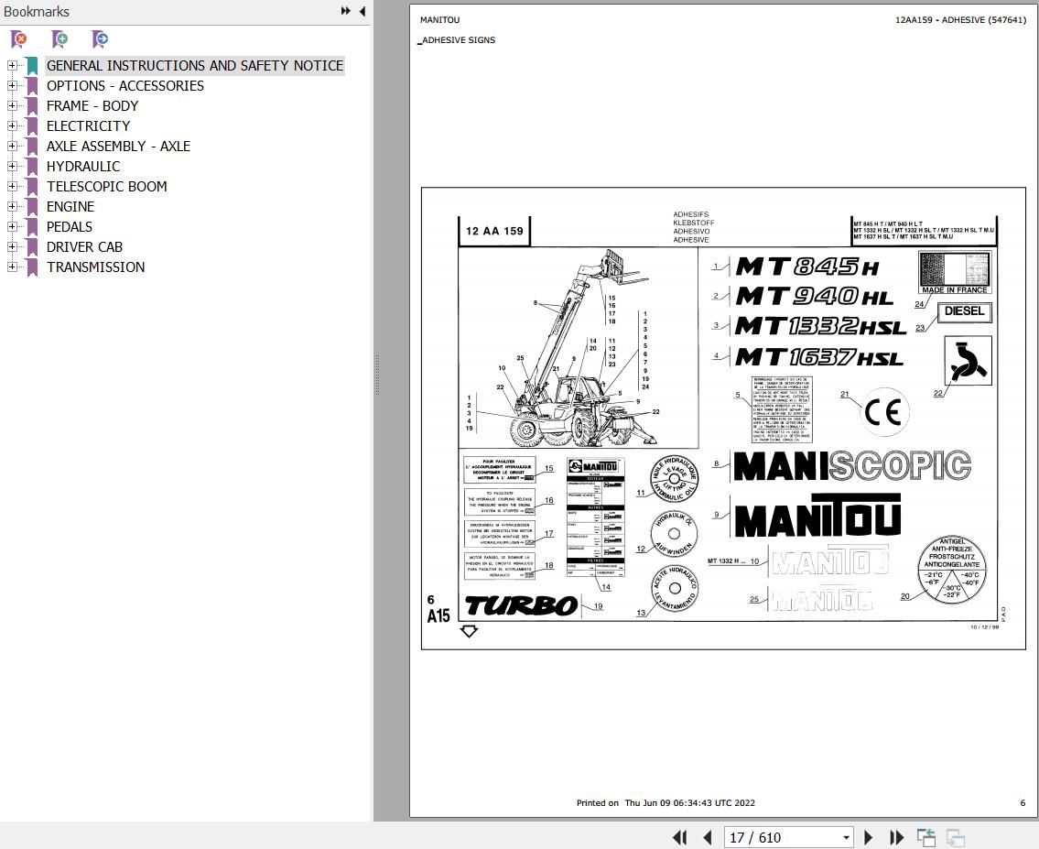Expand all bookmarks with the double-arrow icon
Viewport: 1039px width, 849px height.
(346, 11)
